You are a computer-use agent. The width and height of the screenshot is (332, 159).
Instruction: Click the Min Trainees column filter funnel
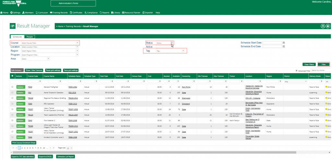210,81
